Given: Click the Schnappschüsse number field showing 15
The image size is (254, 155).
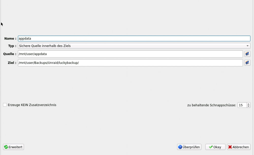Looking at the screenshot, I should point(242,105).
